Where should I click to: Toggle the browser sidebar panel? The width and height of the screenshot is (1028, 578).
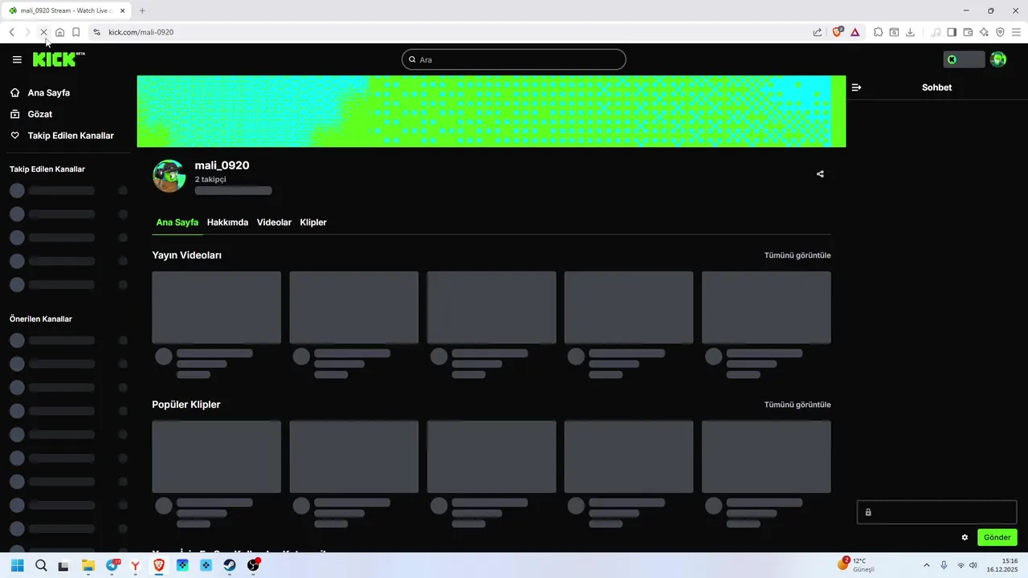click(x=952, y=32)
